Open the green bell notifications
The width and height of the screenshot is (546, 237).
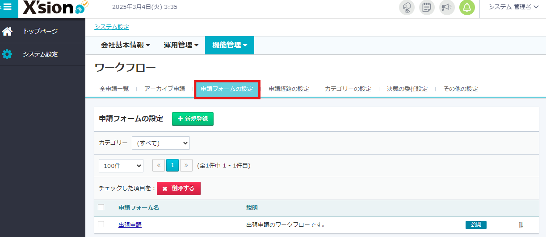click(x=467, y=8)
